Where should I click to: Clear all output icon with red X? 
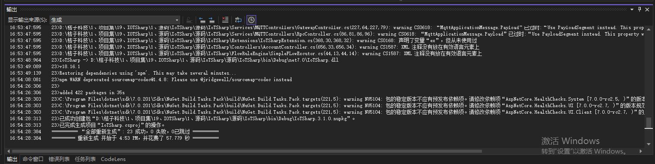pos(225,20)
